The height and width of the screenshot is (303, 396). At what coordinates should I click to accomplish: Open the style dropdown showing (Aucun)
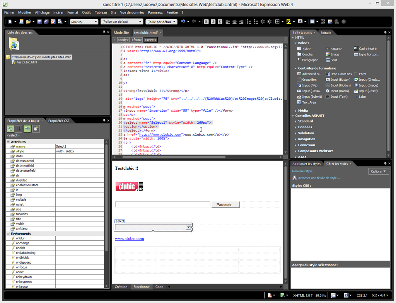[x=84, y=22]
